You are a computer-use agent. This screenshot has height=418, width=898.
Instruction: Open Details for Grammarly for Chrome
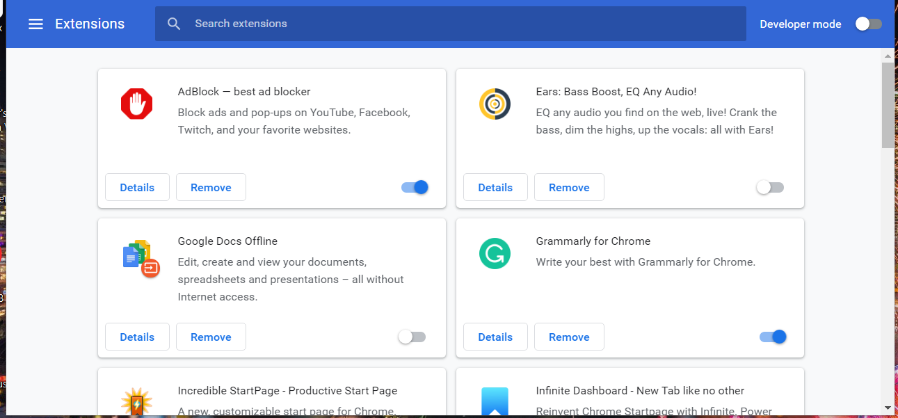[x=495, y=337]
